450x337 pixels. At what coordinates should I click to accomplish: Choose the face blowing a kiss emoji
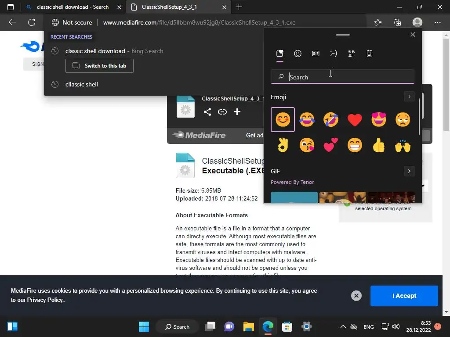point(307,145)
